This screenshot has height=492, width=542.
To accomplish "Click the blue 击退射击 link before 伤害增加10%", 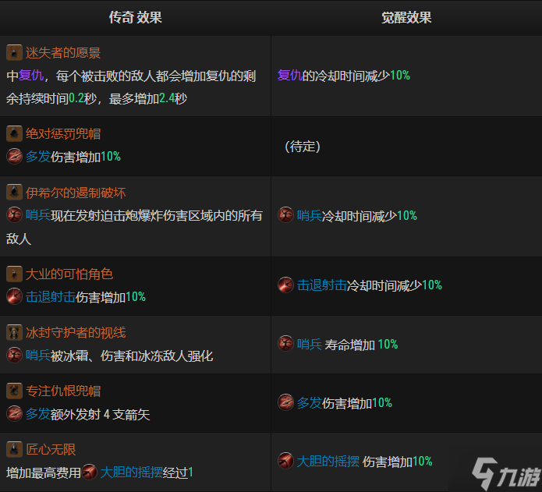I will coord(51,297).
